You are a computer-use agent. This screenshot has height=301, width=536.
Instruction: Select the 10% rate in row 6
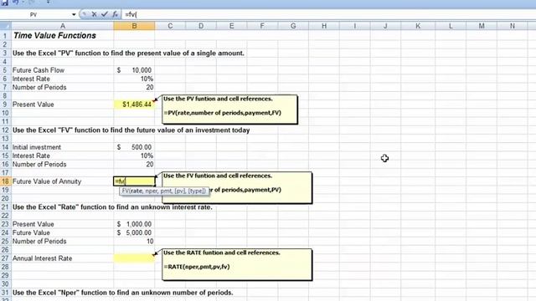pos(134,79)
